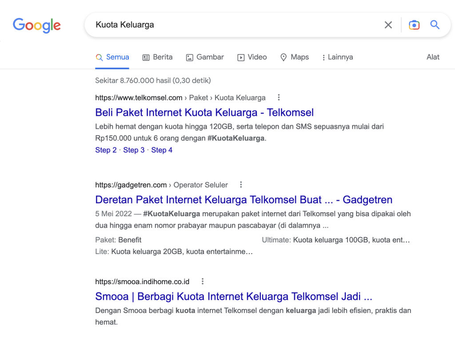The width and height of the screenshot is (455, 341).
Task: Click the Google logo
Action: (37, 25)
